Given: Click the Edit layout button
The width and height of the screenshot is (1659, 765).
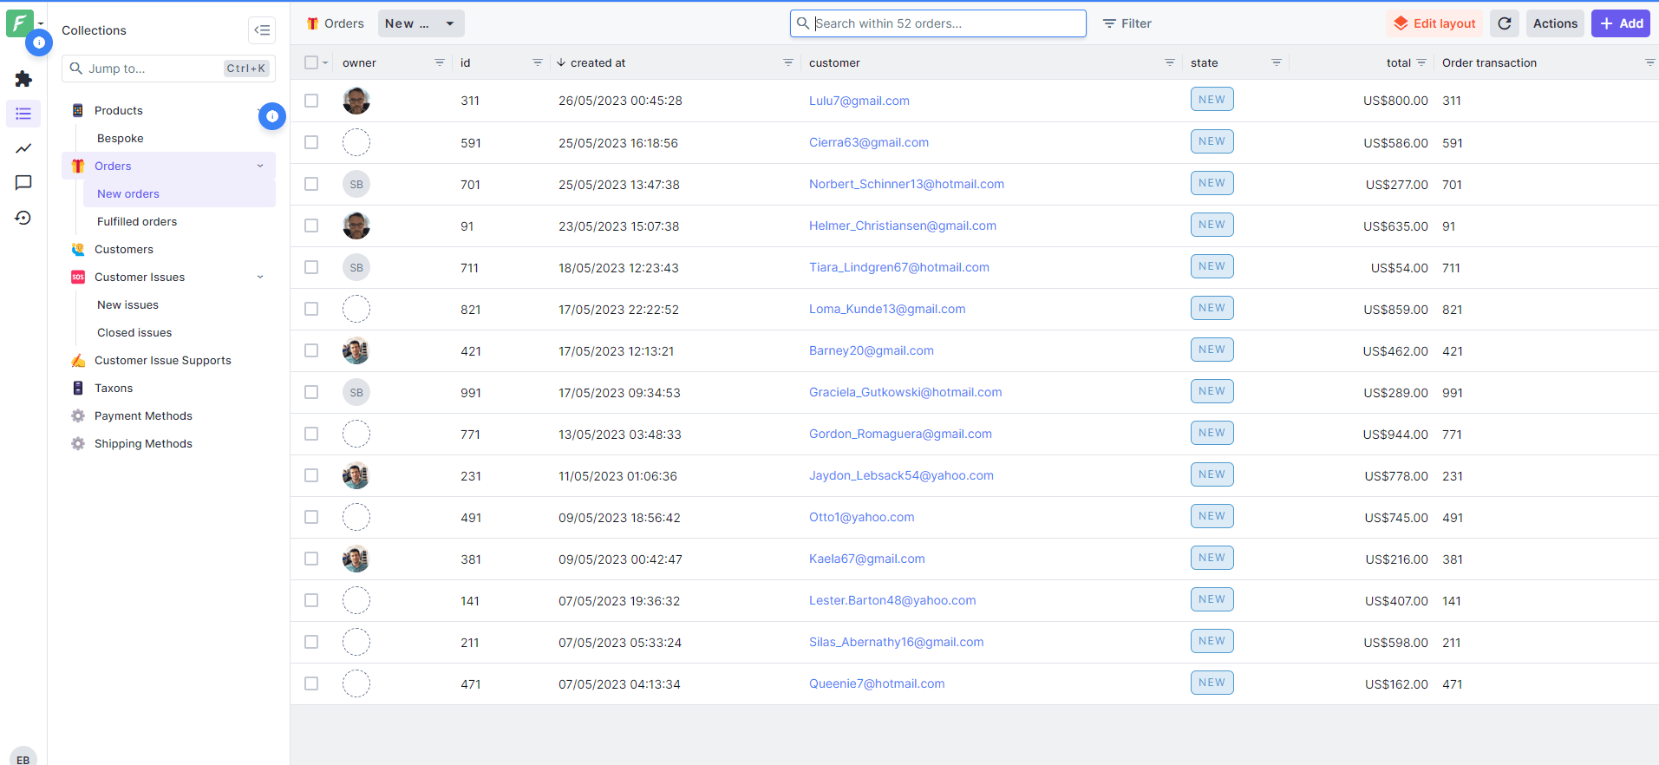Looking at the screenshot, I should pyautogui.click(x=1434, y=23).
